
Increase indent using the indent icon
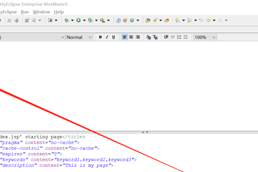166,37
